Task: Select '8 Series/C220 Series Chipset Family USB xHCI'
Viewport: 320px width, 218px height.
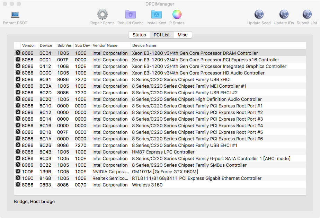Action: tap(181, 79)
